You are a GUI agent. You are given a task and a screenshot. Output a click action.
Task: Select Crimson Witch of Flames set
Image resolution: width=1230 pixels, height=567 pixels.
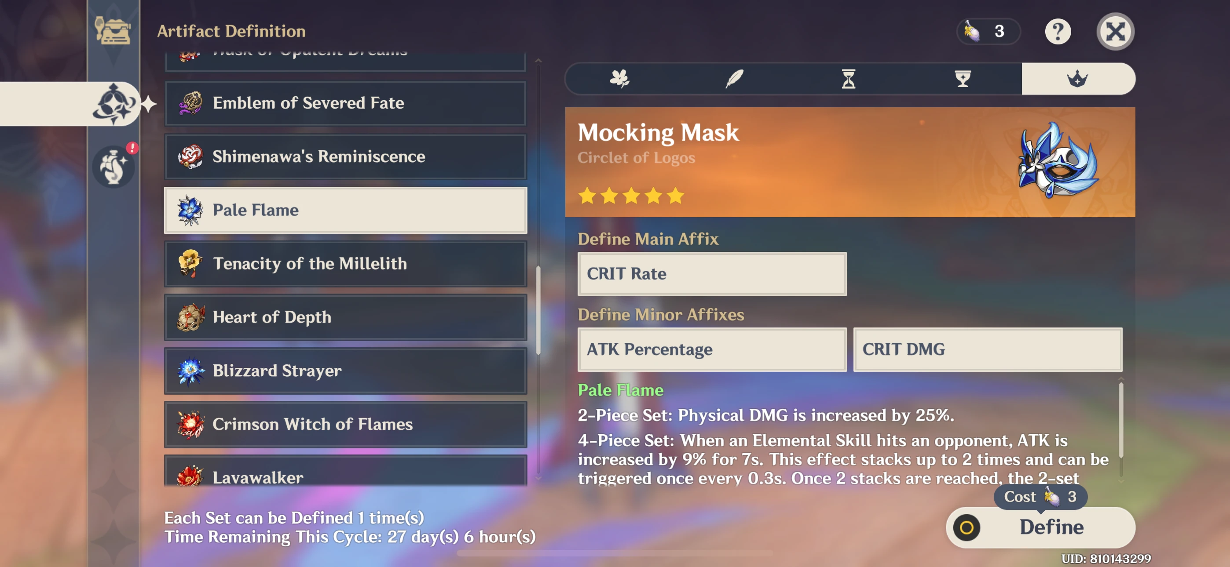pos(346,424)
